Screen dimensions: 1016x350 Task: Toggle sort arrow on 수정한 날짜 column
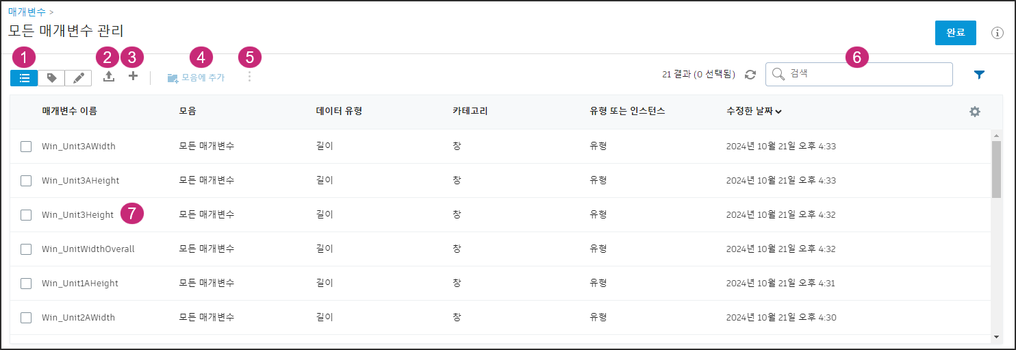[x=779, y=112]
